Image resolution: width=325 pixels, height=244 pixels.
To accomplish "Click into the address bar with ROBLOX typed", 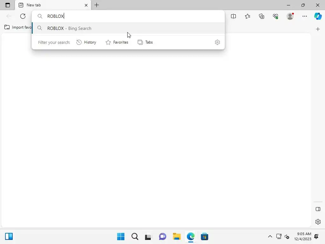I will [128, 16].
